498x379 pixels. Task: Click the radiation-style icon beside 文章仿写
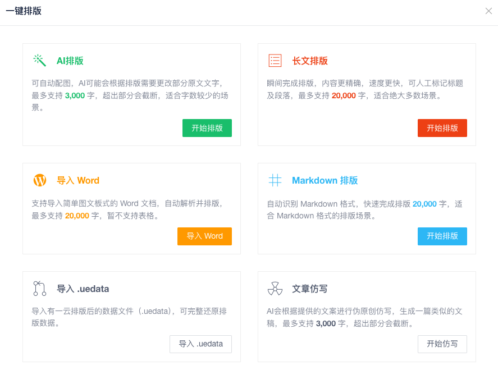tap(275, 289)
